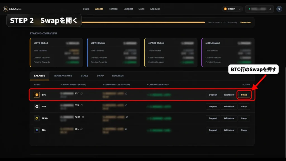Click Swap in the ETH row

click(x=244, y=106)
